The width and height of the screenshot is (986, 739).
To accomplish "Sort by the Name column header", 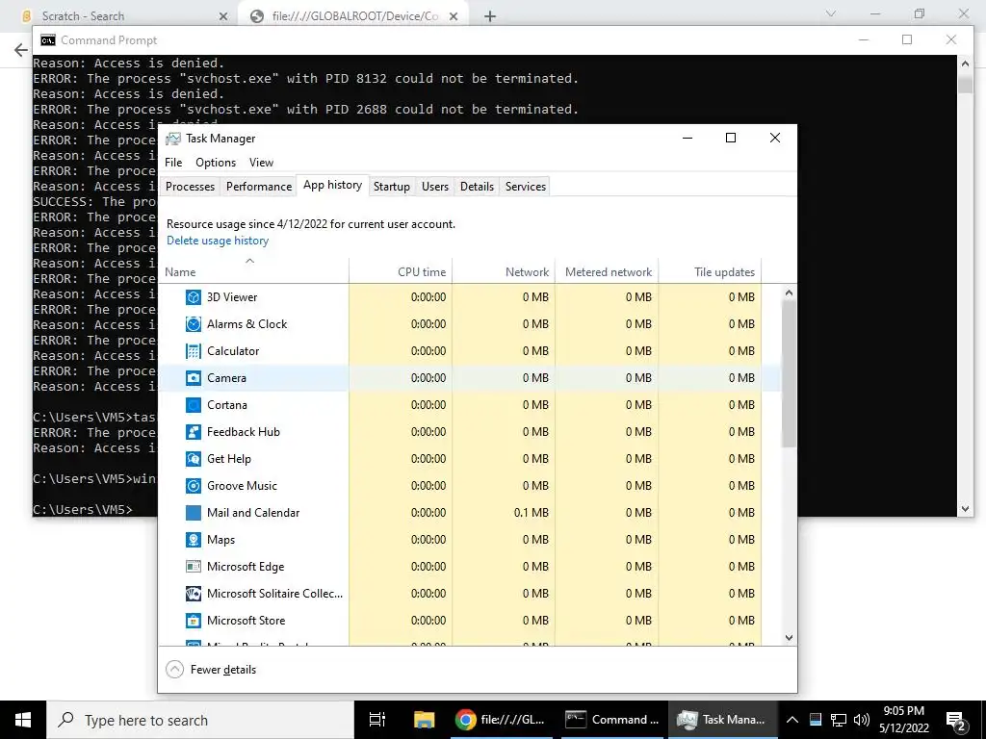I will click(x=253, y=270).
